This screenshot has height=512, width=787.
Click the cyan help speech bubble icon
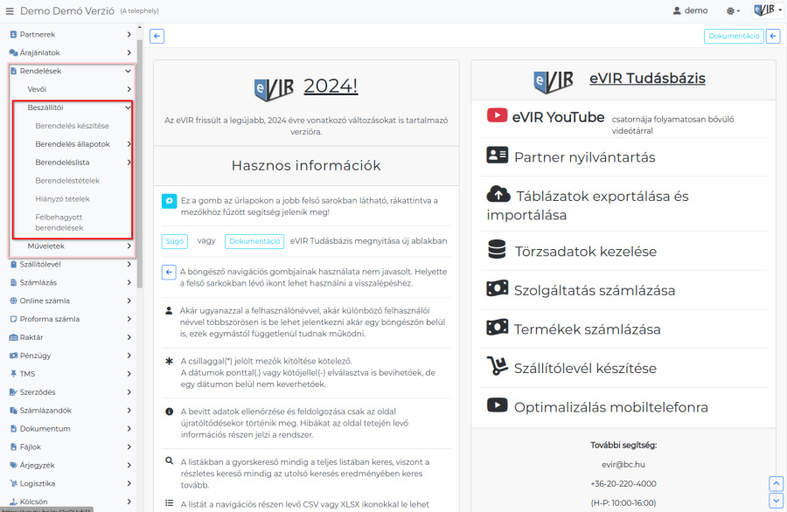click(169, 201)
